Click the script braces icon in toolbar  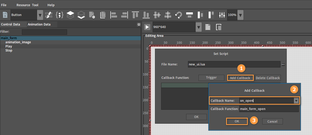[x=59, y=15]
